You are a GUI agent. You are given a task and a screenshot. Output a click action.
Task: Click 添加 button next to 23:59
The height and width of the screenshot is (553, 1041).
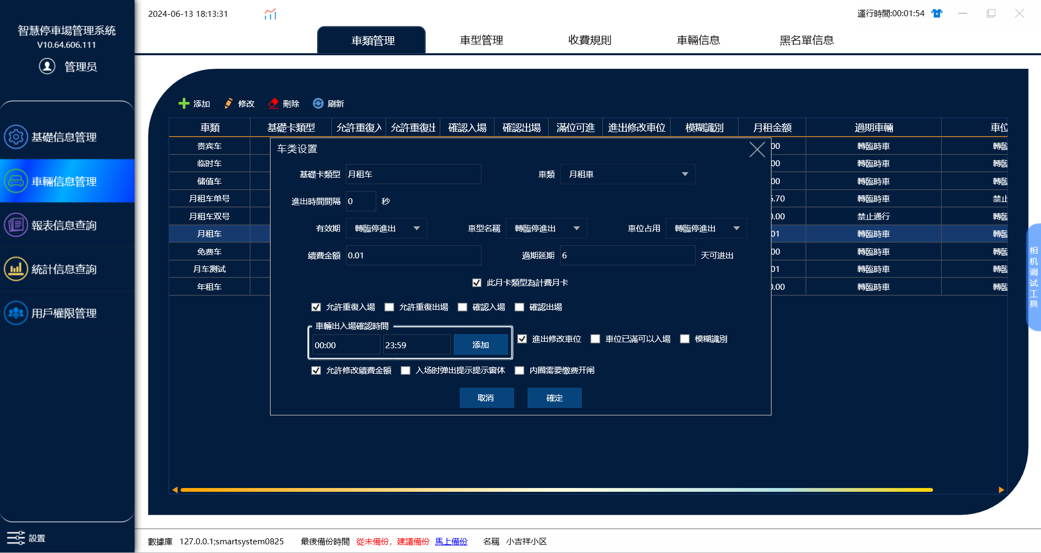tap(481, 345)
